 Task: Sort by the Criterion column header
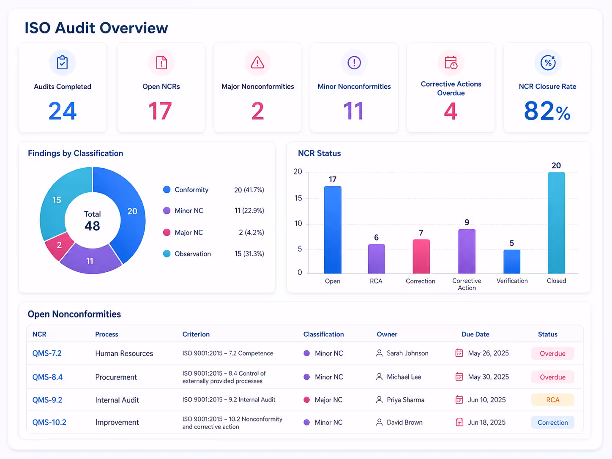(196, 334)
